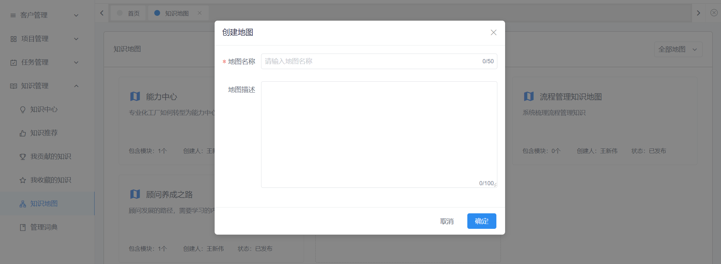Switch to the 知识地图 tab
Image resolution: width=721 pixels, height=264 pixels.
(x=178, y=13)
